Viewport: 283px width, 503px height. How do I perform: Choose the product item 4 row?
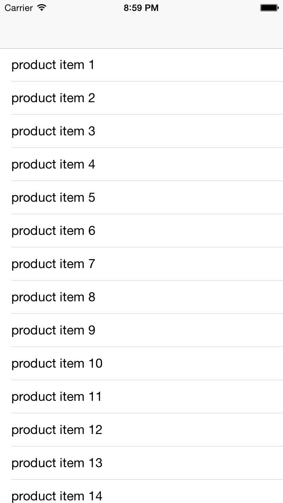pos(53,164)
